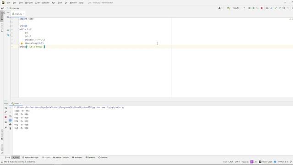
Task: Open the Python Packages tool window
Action: (30, 158)
